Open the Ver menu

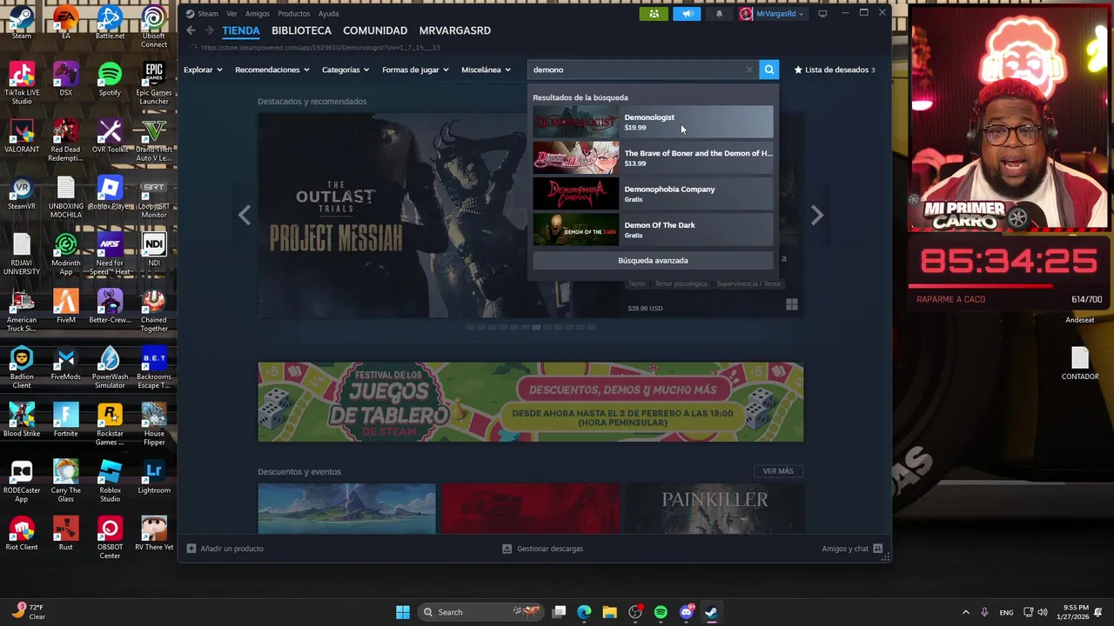coord(232,14)
